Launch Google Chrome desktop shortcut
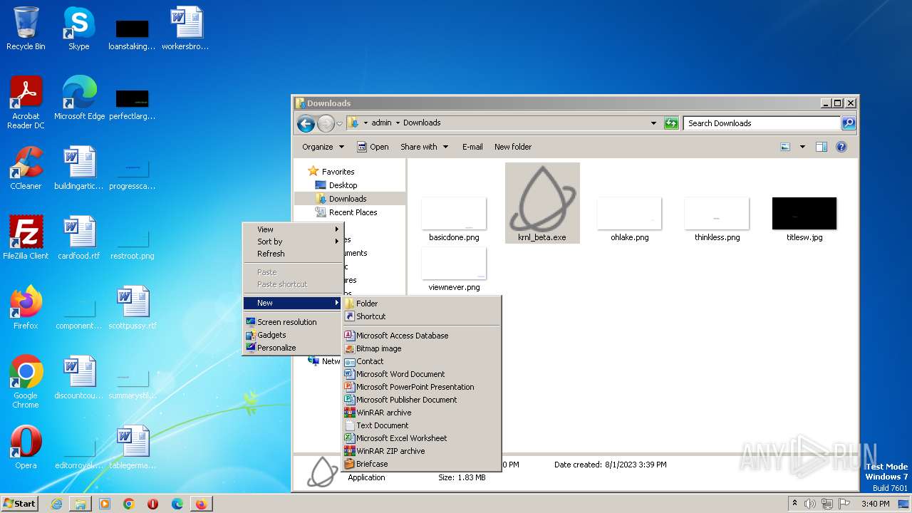The height and width of the screenshot is (513, 912). pyautogui.click(x=26, y=381)
